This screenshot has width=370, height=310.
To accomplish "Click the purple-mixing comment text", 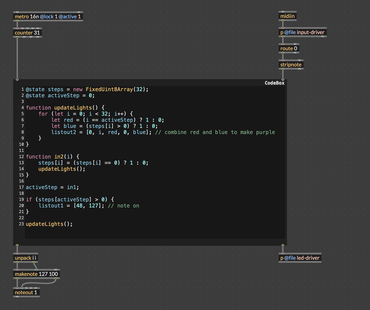I will [215, 132].
